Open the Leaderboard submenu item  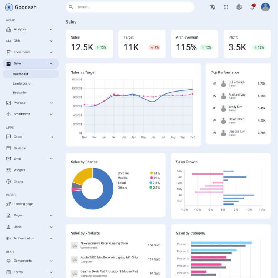[x=21, y=83]
